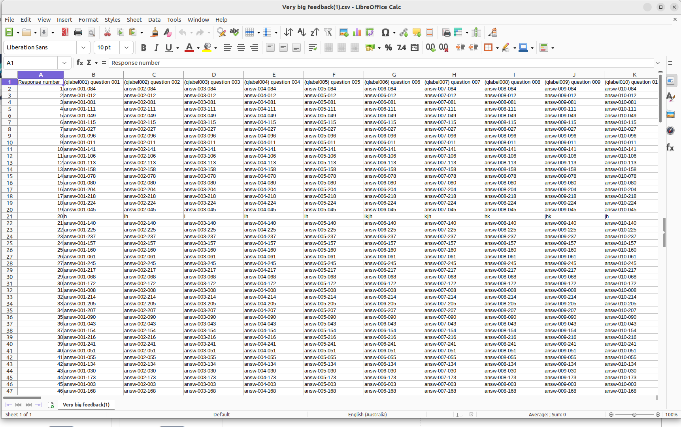
Task: Click the Insert Chart icon
Action: click(357, 32)
